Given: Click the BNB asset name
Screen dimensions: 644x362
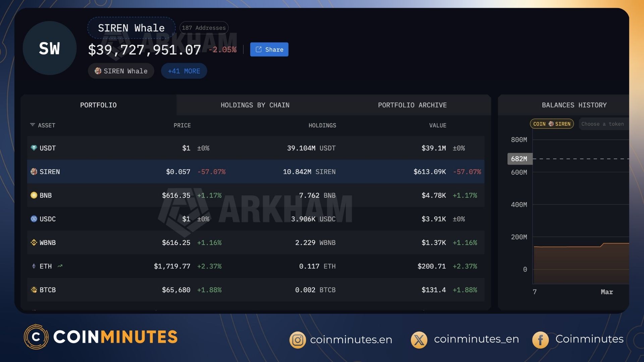Looking at the screenshot, I should coord(46,195).
